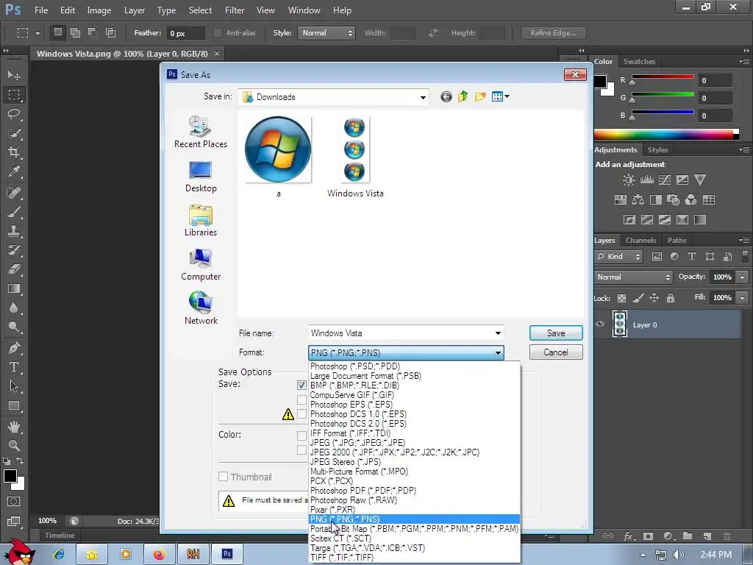The height and width of the screenshot is (565, 753).
Task: Click Up One Level folder icon
Action: click(x=463, y=97)
